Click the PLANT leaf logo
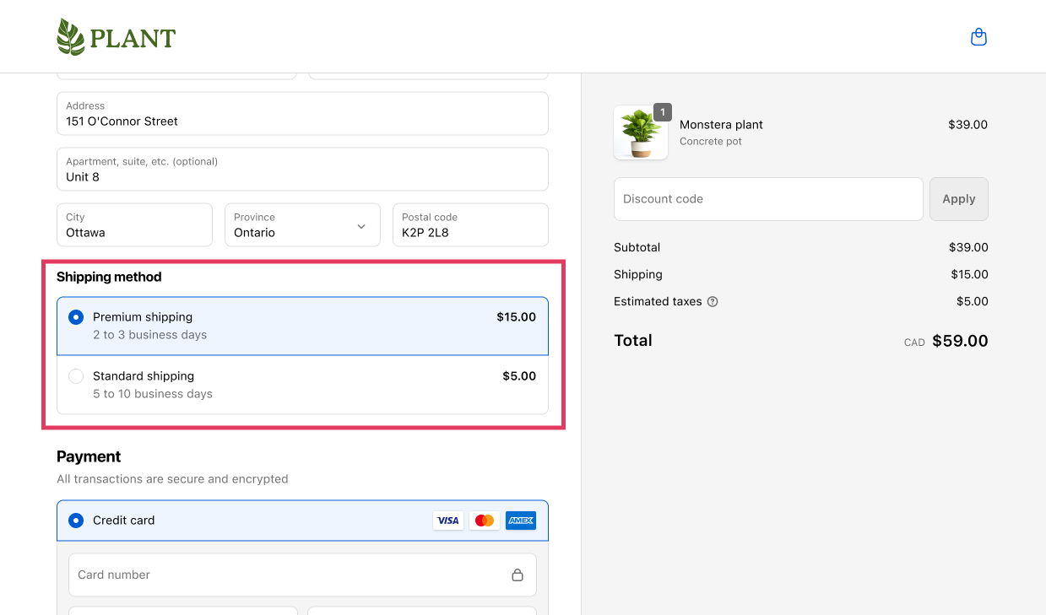Viewport: 1046px width, 615px height. [x=116, y=37]
